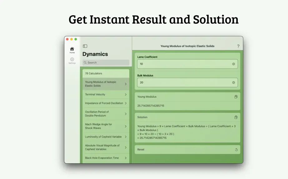Copy the Solution text
Image resolution: width=288 pixels, height=179 pixels.
(x=236, y=117)
